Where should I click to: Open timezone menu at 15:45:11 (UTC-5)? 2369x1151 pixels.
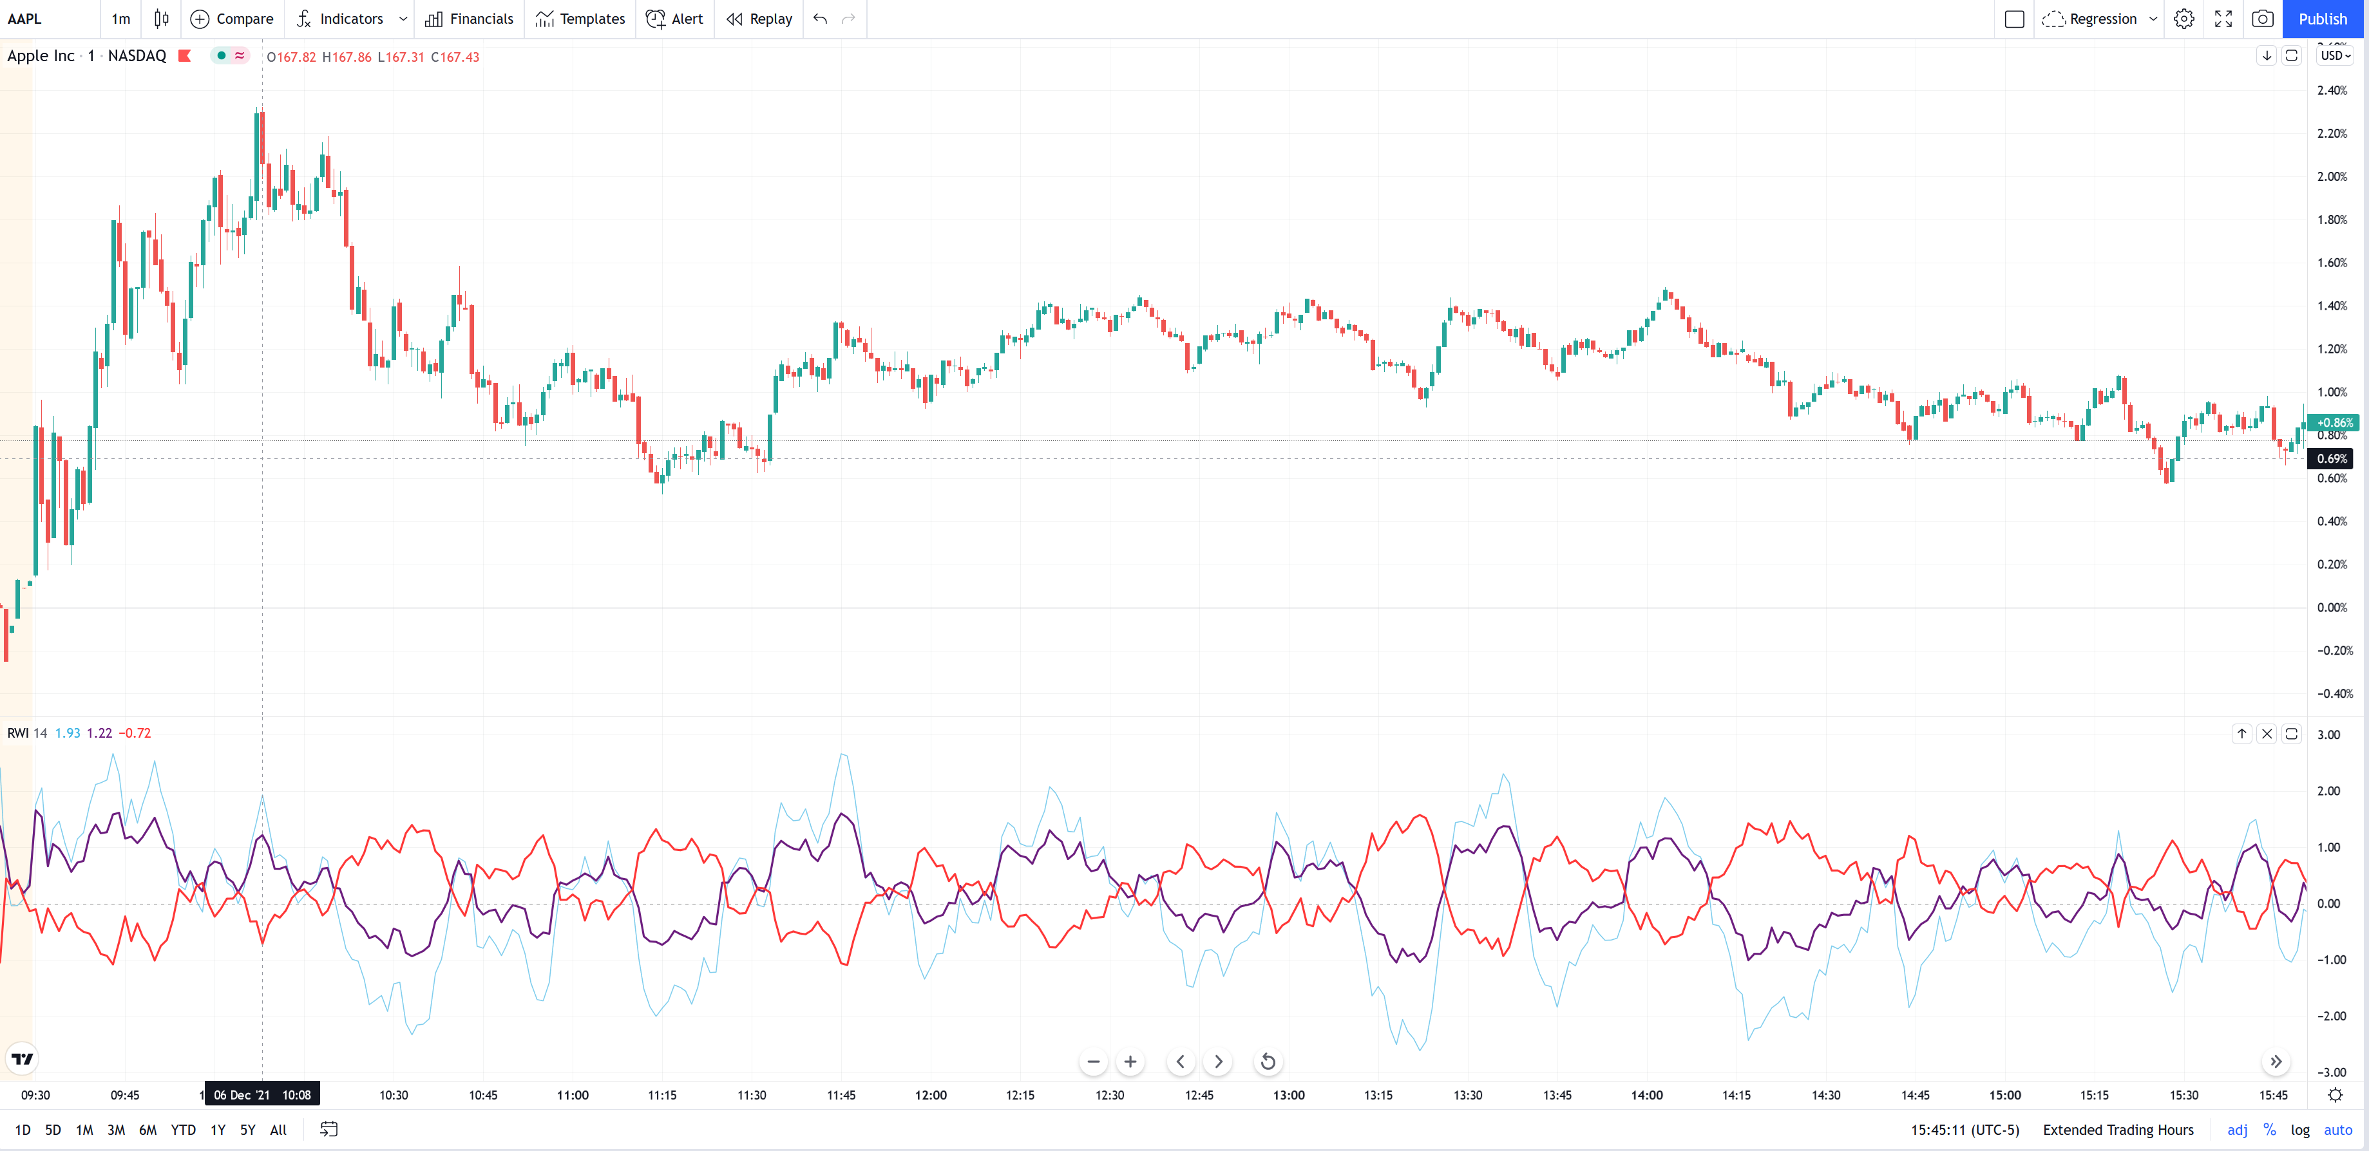[1965, 1130]
